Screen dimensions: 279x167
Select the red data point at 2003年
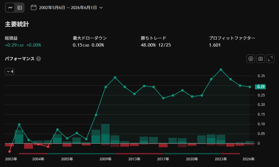(10, 151)
